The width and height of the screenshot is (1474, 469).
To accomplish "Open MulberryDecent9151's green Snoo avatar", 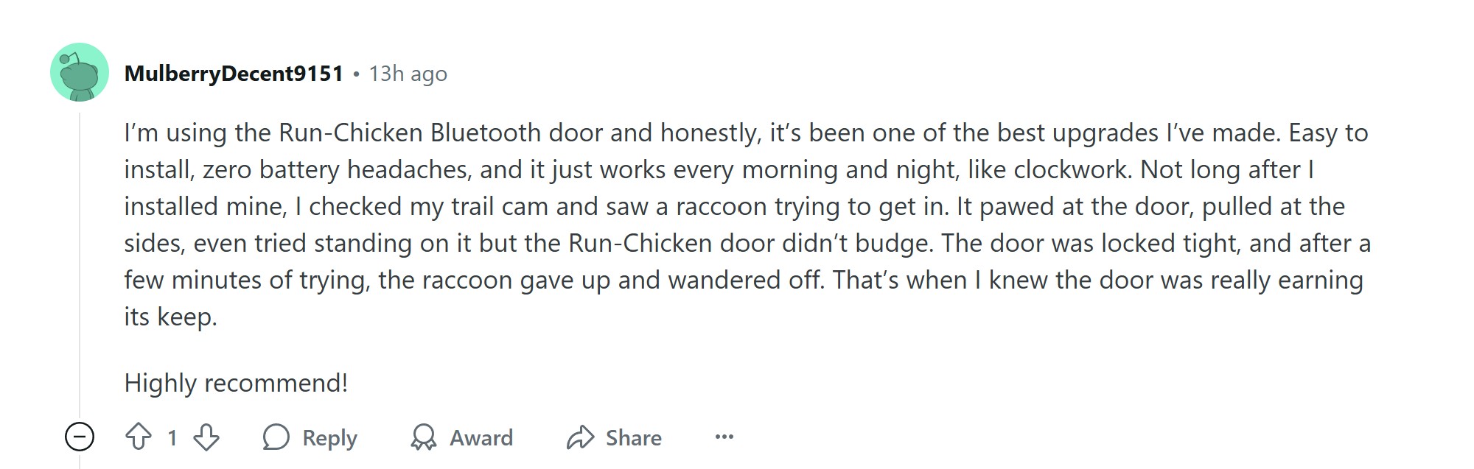I will pyautogui.click(x=80, y=72).
